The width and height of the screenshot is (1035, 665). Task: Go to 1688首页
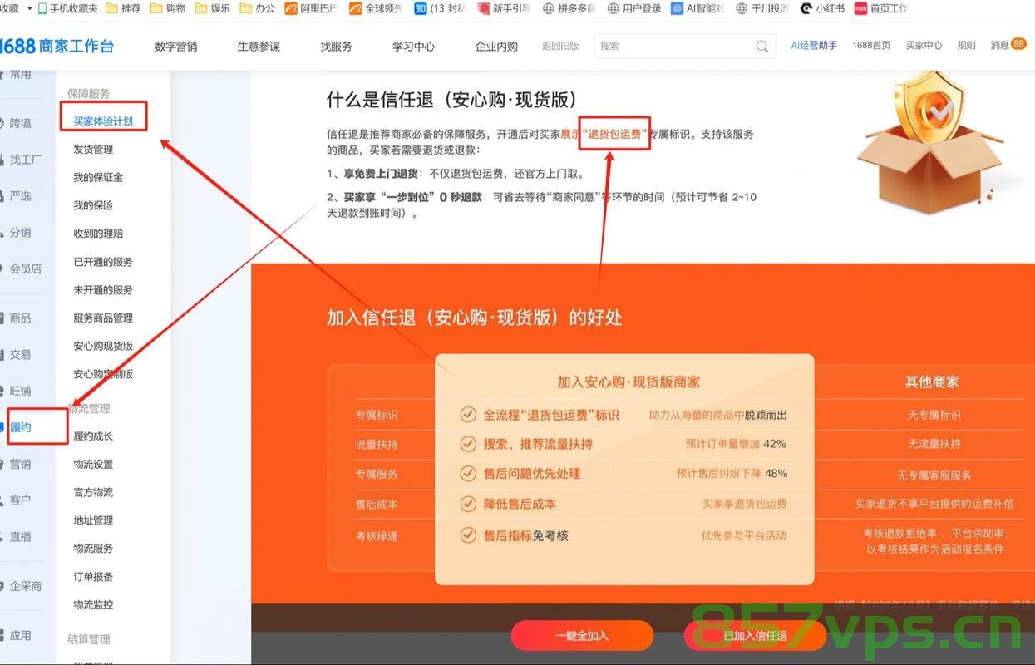tap(871, 46)
